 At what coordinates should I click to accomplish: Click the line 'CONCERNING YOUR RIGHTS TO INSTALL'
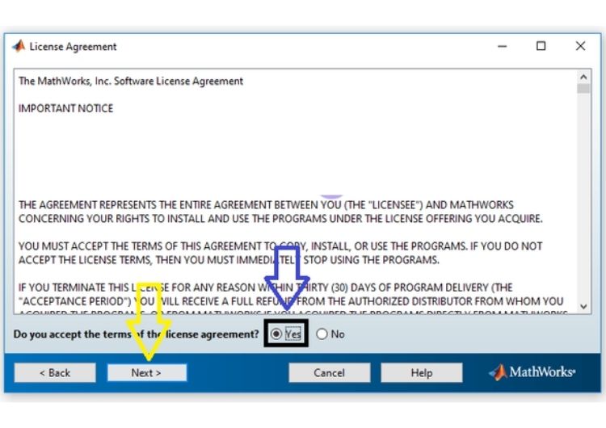[280, 219]
